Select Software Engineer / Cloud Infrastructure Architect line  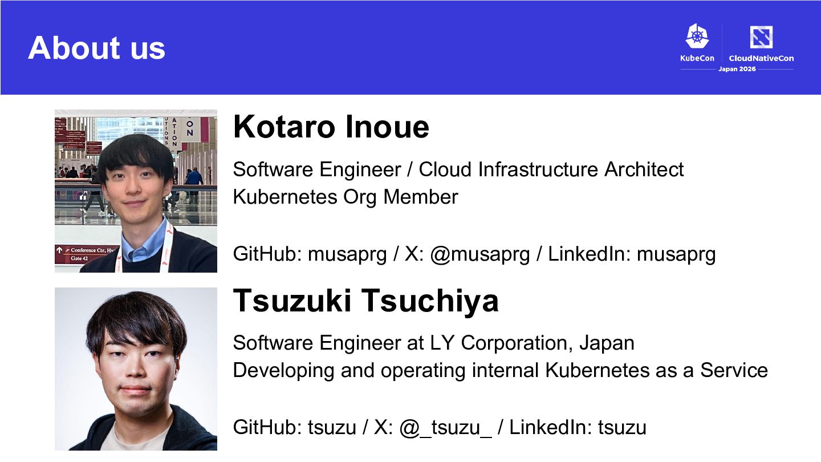pos(458,170)
